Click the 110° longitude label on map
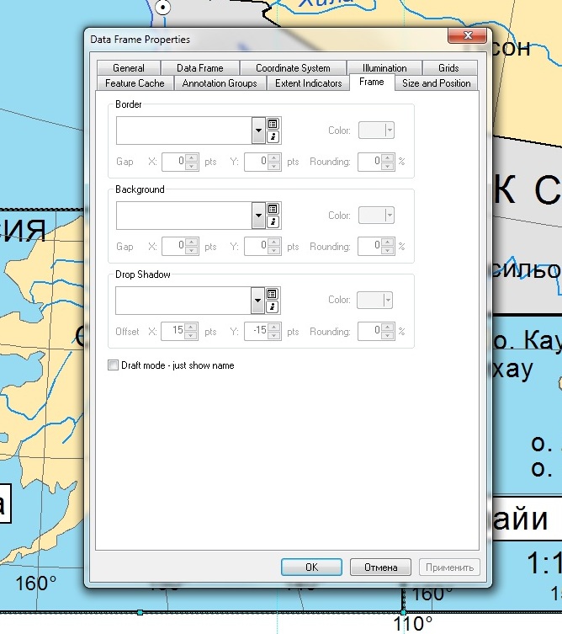 [x=412, y=624]
